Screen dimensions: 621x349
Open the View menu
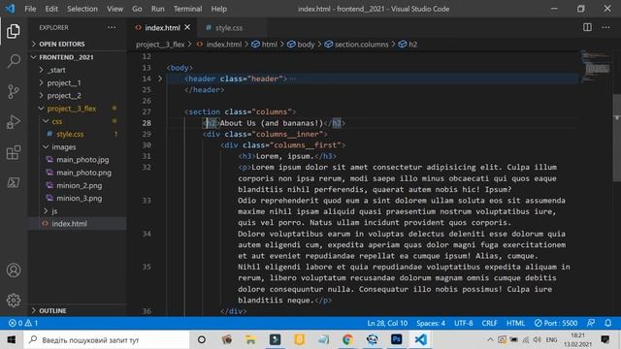[114, 9]
